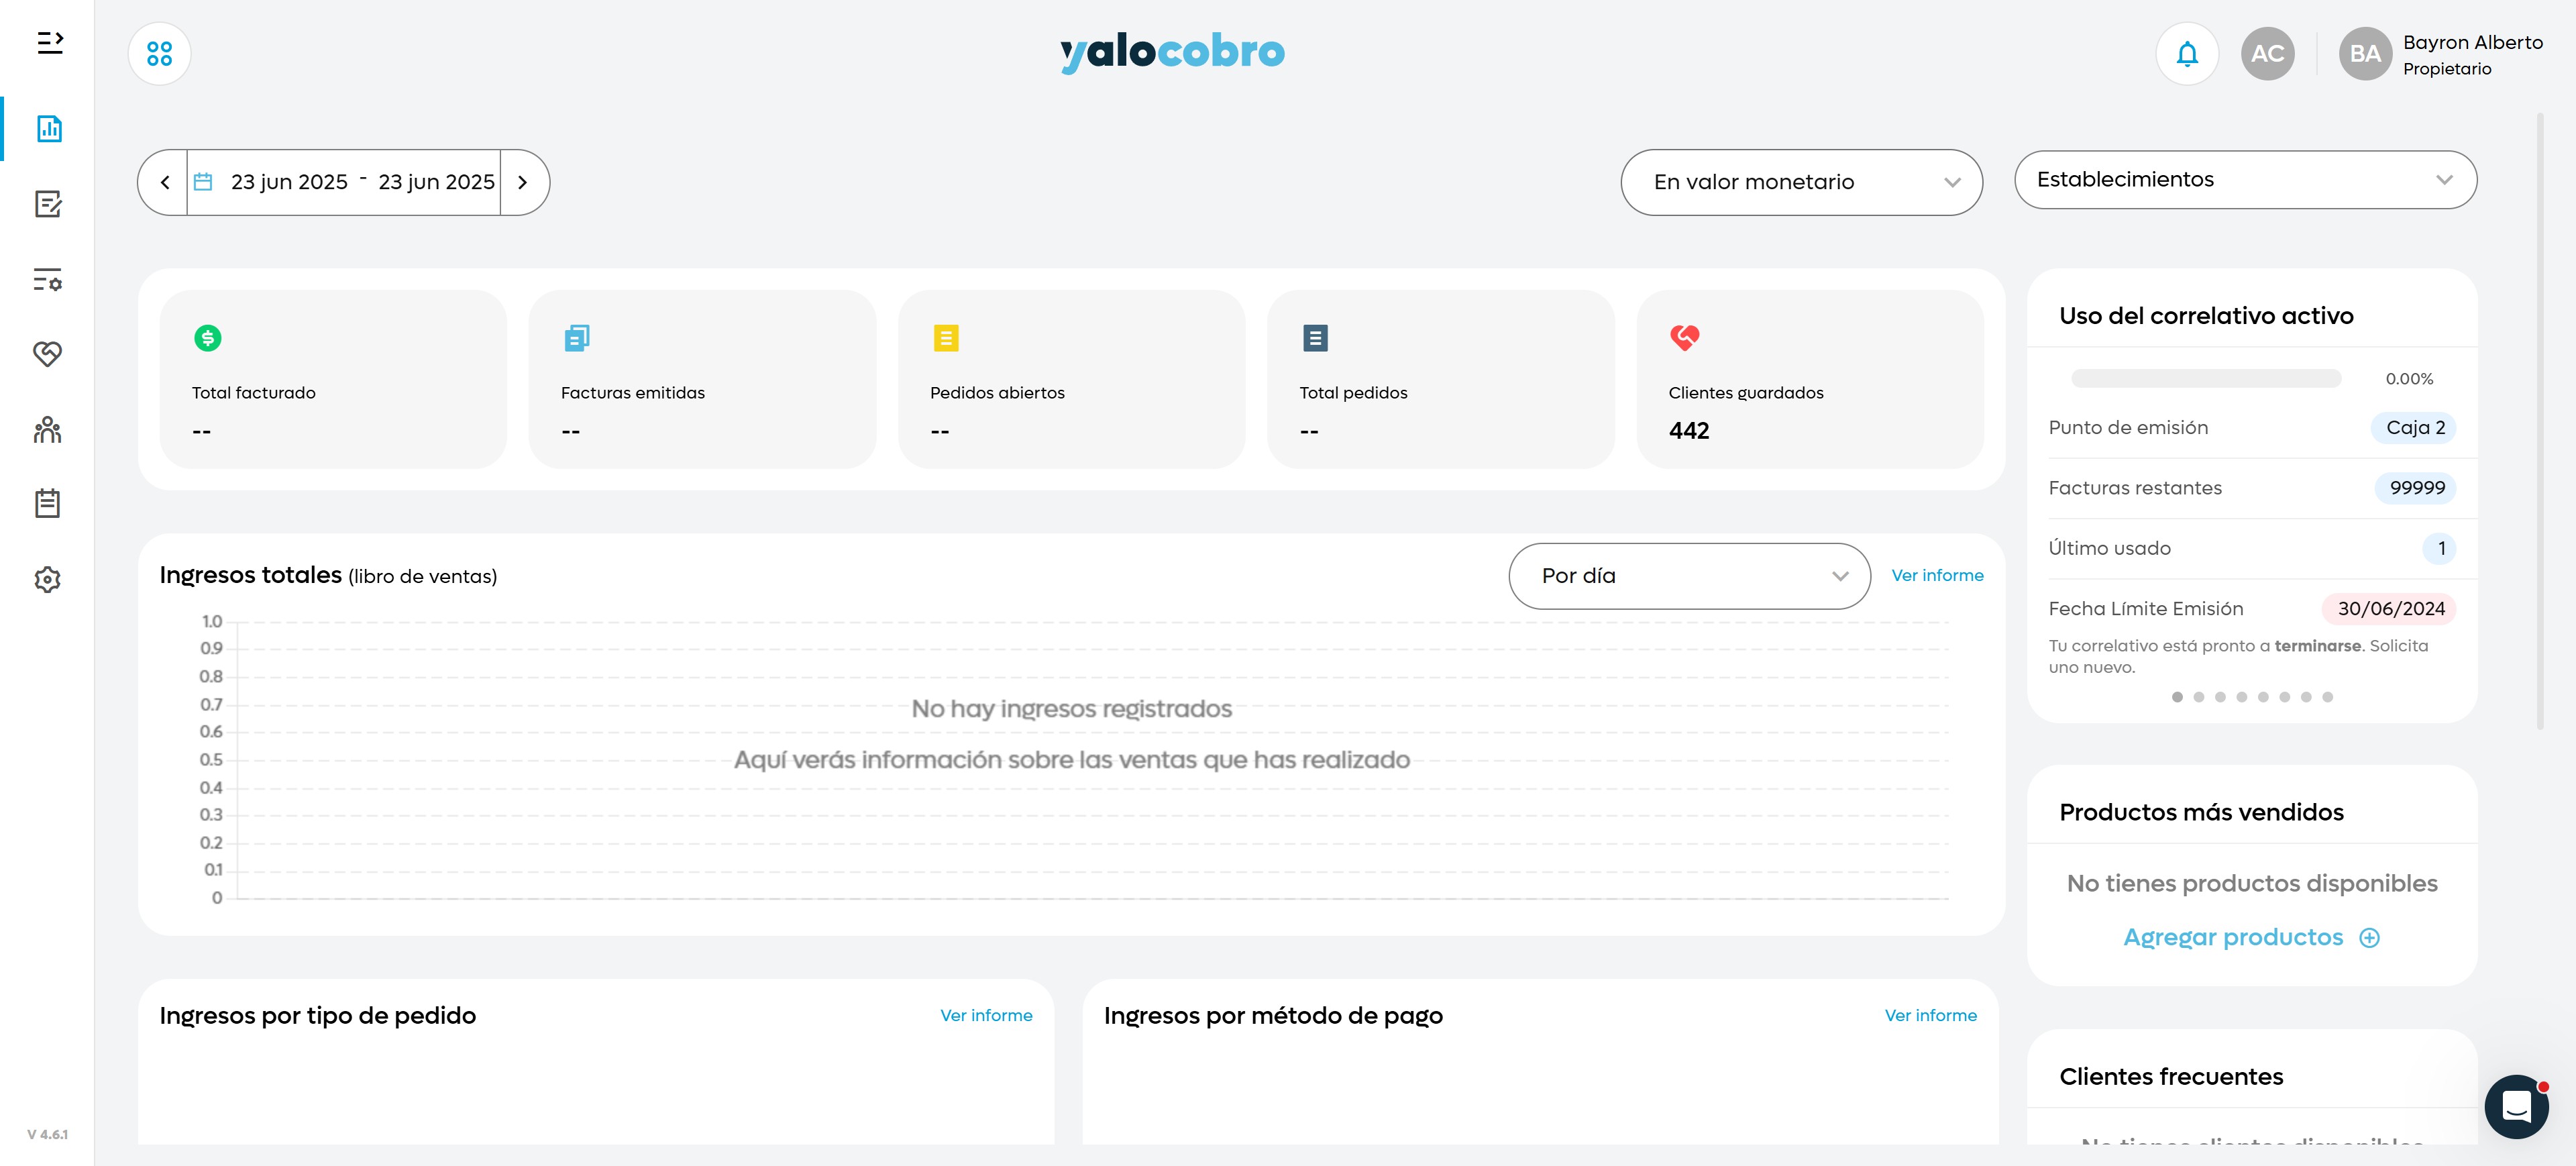Click the BA profile avatar
The image size is (2576, 1166).
2365,53
